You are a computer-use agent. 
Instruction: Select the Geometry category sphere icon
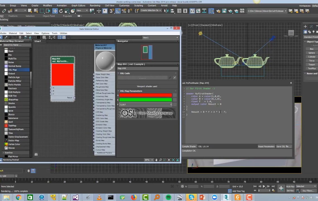click(305, 32)
